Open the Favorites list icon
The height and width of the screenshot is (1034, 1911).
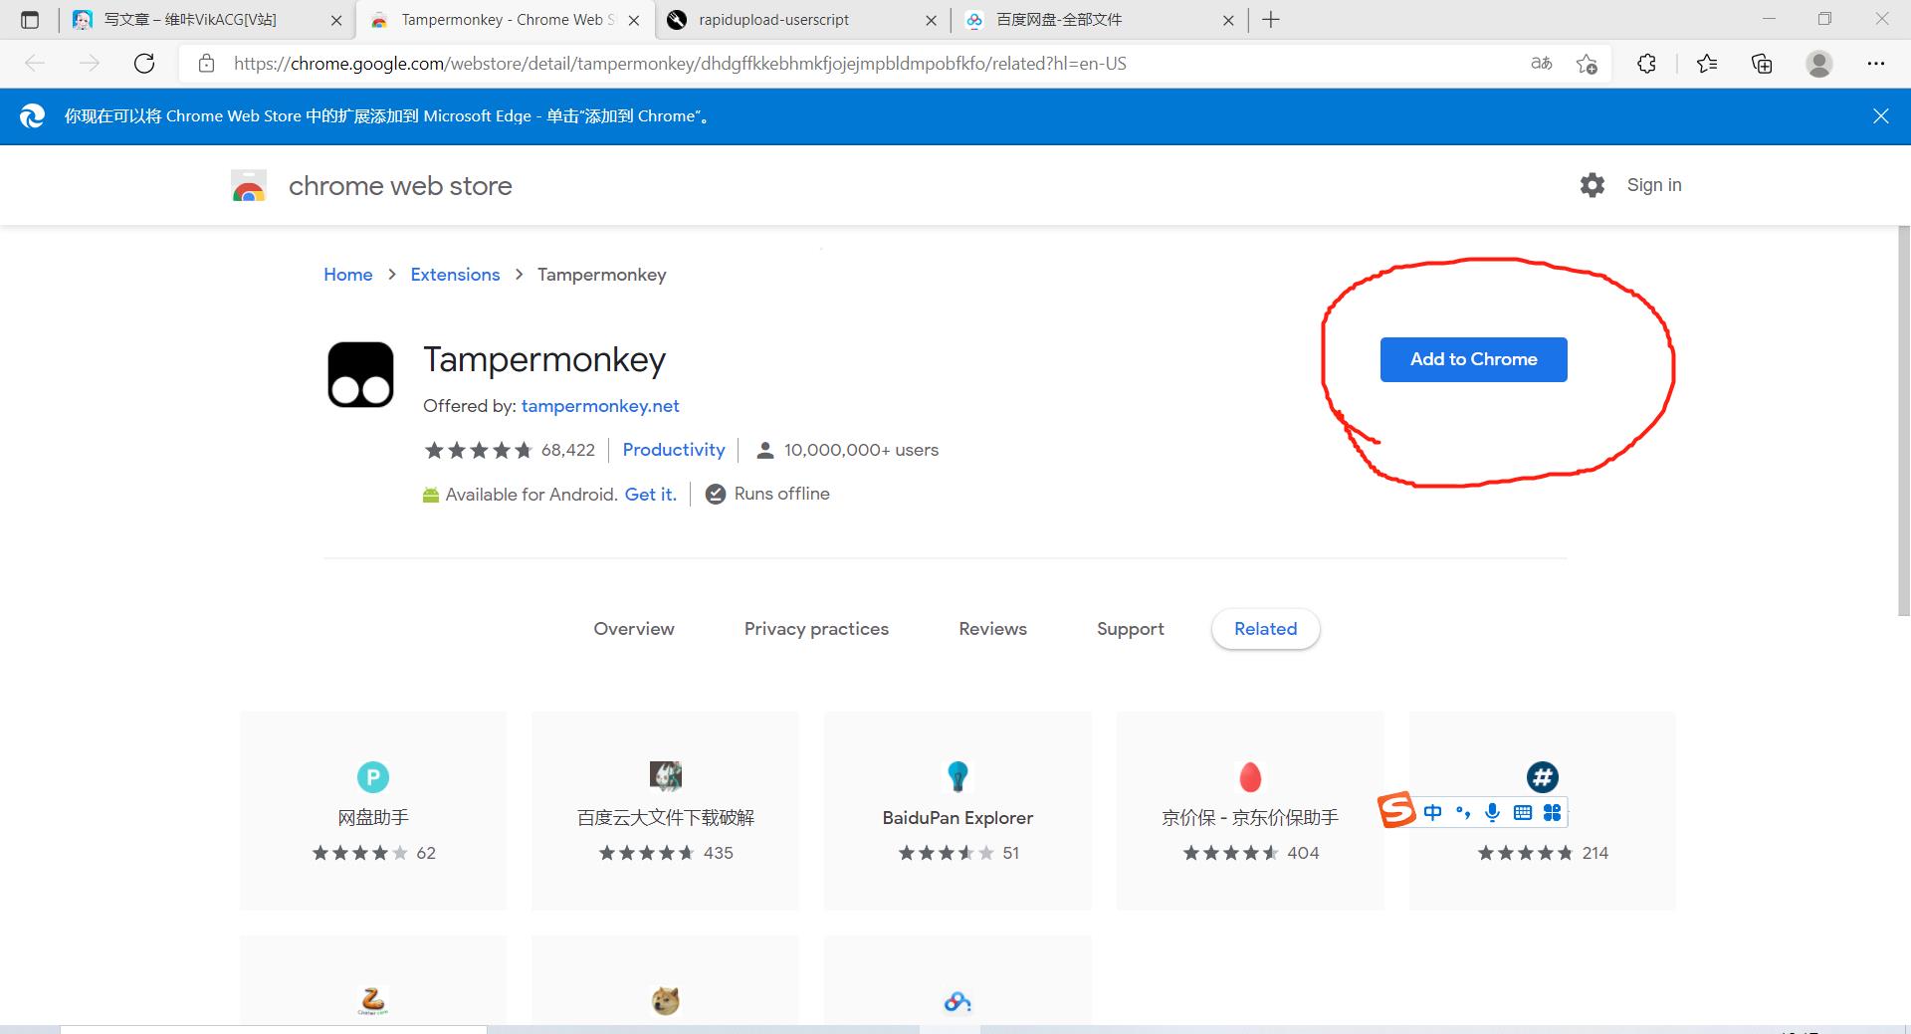1707,64
